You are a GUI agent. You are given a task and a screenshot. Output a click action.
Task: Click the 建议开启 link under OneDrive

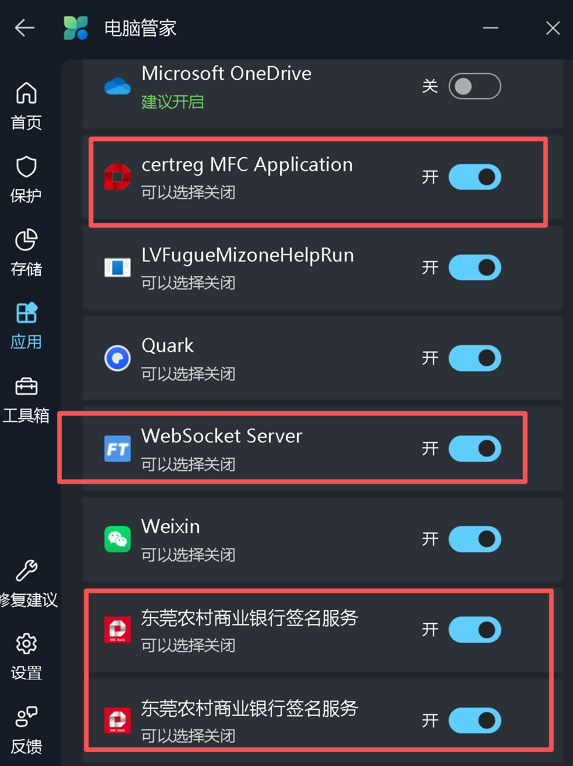173,102
